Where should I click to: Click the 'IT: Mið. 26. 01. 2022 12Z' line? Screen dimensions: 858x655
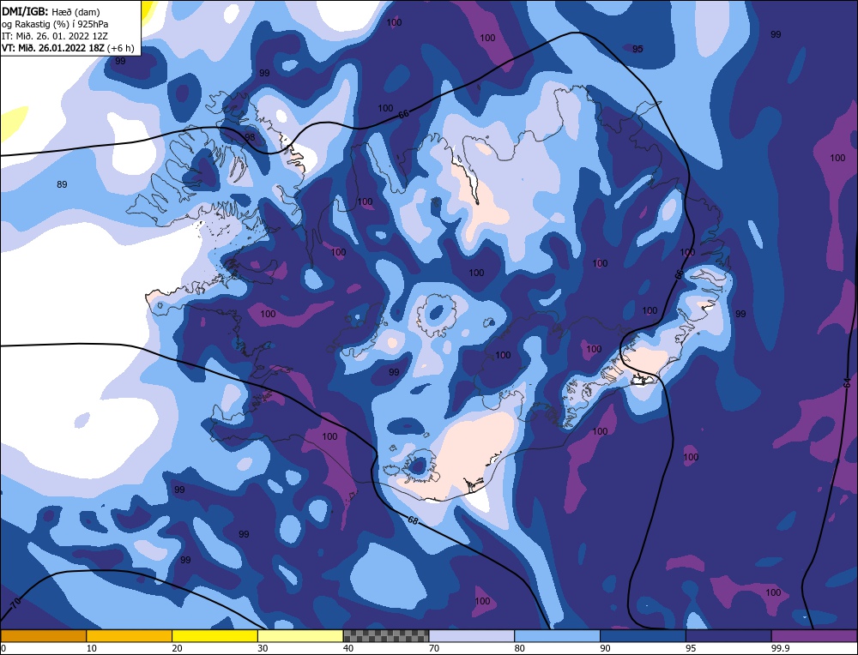tap(55, 35)
